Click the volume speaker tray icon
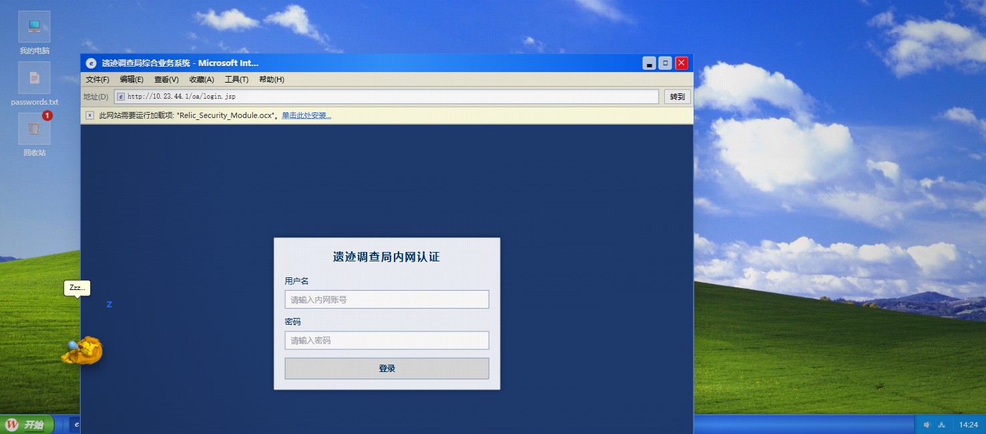This screenshot has width=986, height=434. click(x=927, y=425)
